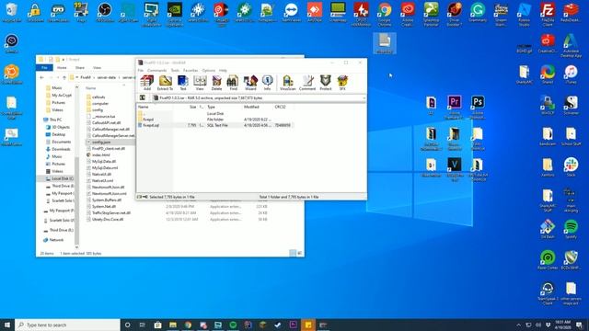Image resolution: width=589 pixels, height=331 pixels.
Task: Open Adobe Premiere desktop shortcut
Action: click(x=455, y=107)
